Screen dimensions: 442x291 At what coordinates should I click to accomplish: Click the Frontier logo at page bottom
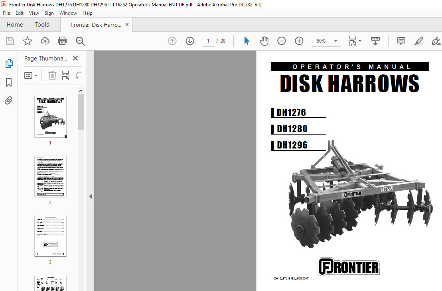point(349,266)
